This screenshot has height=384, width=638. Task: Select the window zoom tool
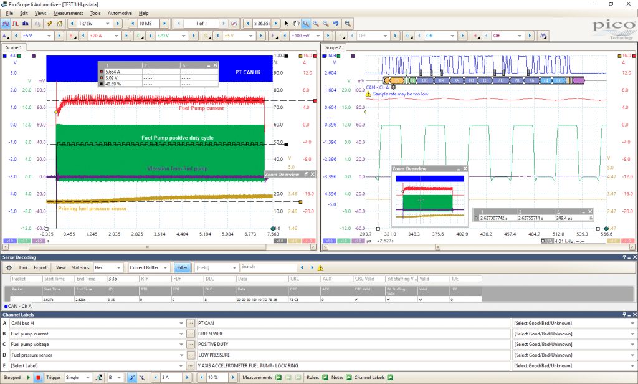point(306,24)
